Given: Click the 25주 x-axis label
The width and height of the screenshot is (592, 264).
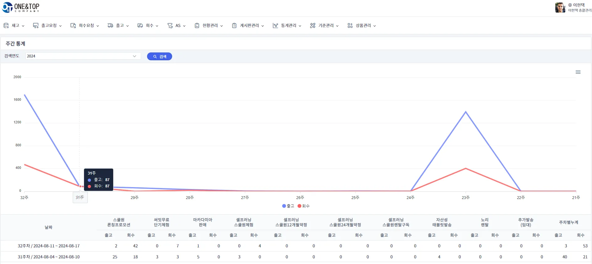Looking at the screenshot, I should click(355, 197).
